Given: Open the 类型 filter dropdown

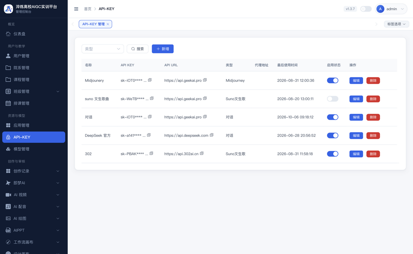Looking at the screenshot, I should 102,49.
